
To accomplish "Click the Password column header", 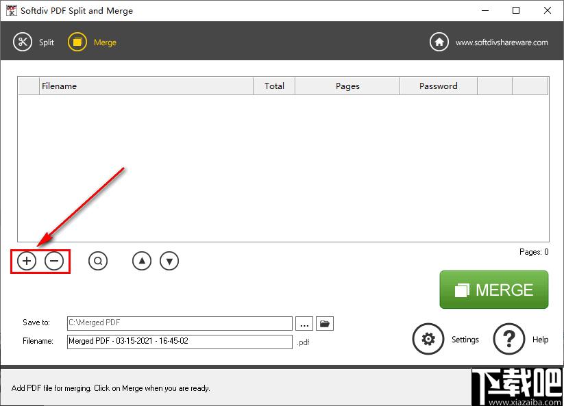I will [x=439, y=86].
